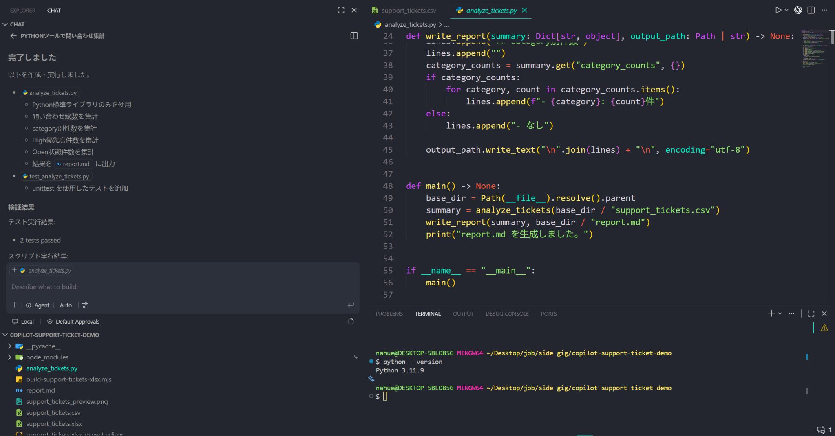The height and width of the screenshot is (436, 835).
Task: Open support_tickets.csv in explorer tree
Action: click(53, 412)
